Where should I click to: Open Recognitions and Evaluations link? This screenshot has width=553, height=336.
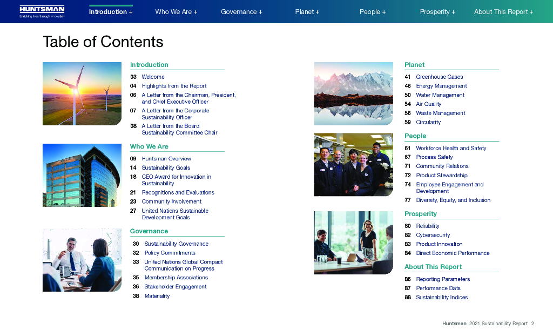(x=178, y=193)
